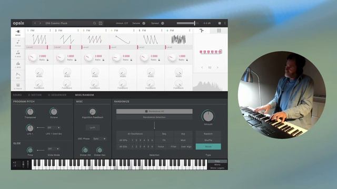This screenshot has height=189, width=337.
Task: Go to the next preset arrow
Action: coord(40,23)
